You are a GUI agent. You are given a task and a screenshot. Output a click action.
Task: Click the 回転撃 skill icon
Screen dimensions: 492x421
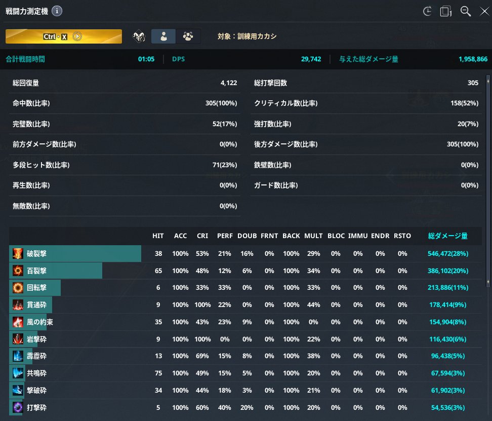18,288
